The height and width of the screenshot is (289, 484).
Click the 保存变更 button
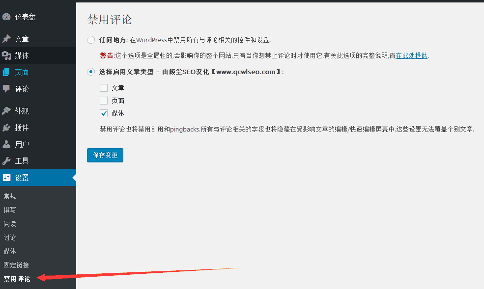pos(105,155)
